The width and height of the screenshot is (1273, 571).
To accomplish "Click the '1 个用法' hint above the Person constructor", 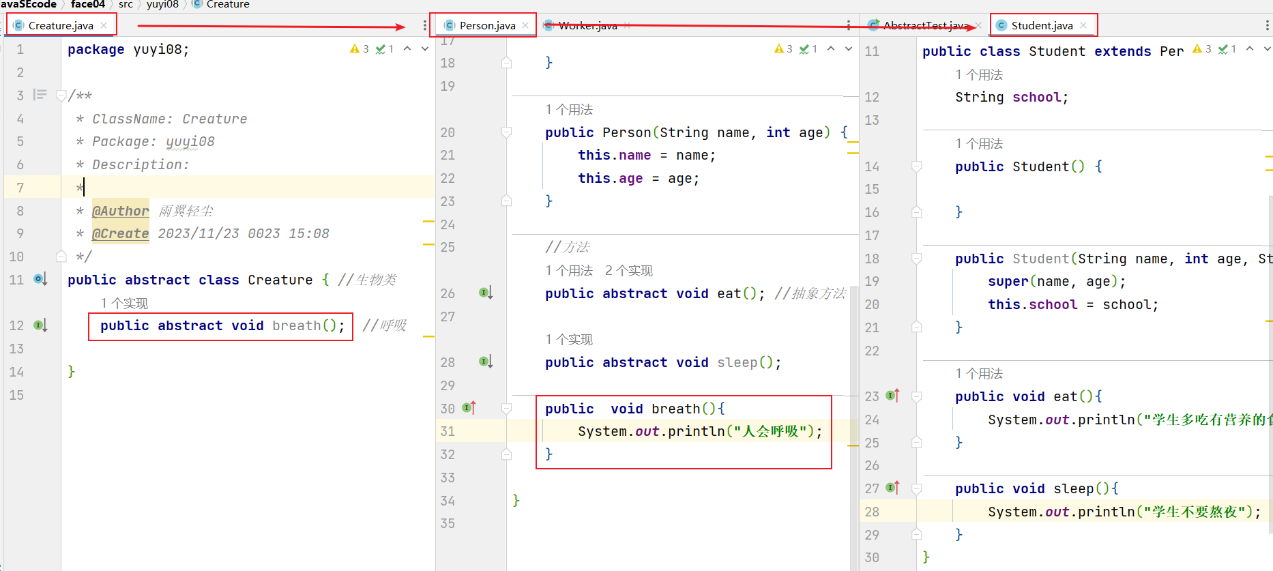I will click(569, 109).
